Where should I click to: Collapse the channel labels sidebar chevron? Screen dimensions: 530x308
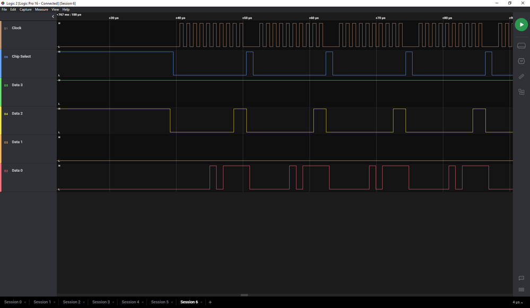point(53,16)
